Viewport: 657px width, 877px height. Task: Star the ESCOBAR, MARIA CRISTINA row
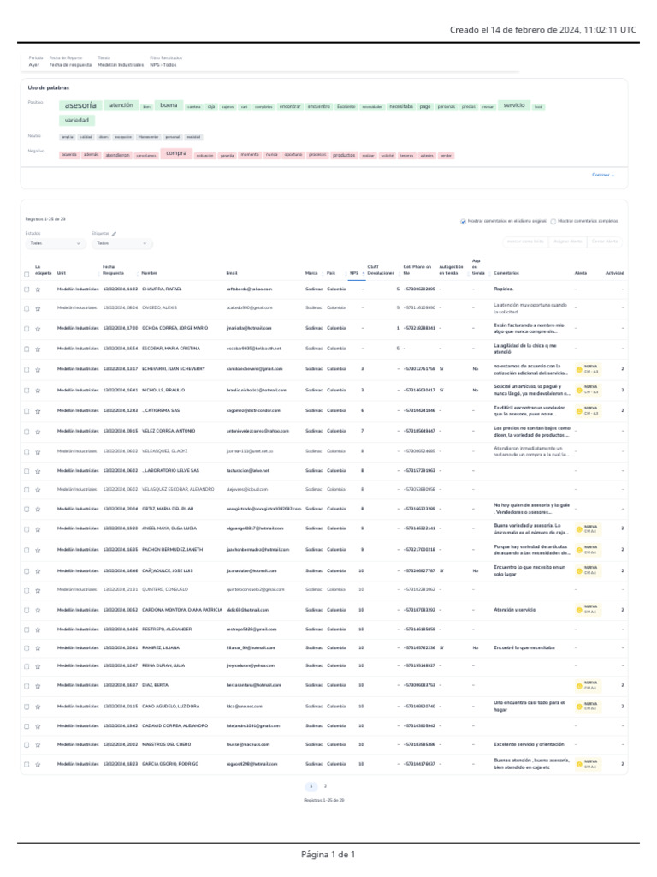[x=38, y=349]
